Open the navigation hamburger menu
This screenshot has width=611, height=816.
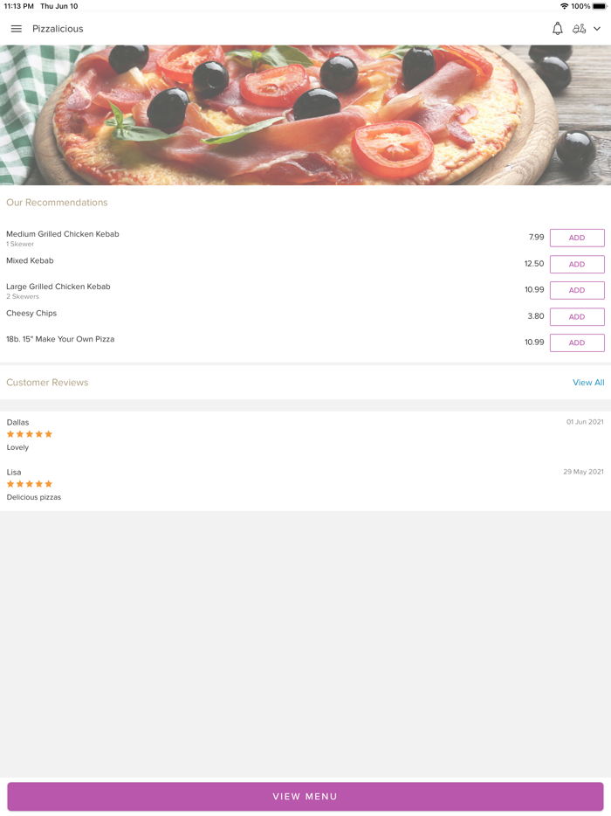pyautogui.click(x=16, y=28)
